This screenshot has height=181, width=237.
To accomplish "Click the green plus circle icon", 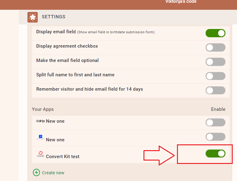I will click(36, 172).
